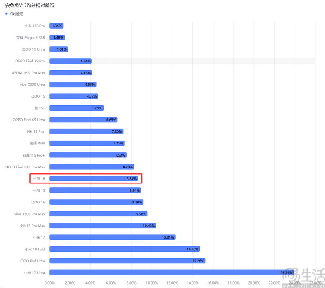Image resolution: width=325 pixels, height=288 pixels.
Task: Click the 10.00% x-axis tick
Action: [152, 283]
